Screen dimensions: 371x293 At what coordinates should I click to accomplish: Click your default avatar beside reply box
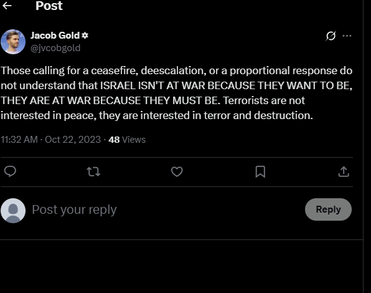click(13, 211)
